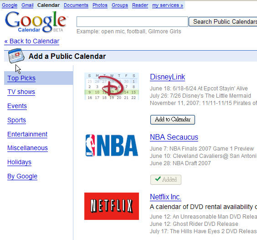Open the my services link
Screen dimensions: 257x240
(x=168, y=5)
